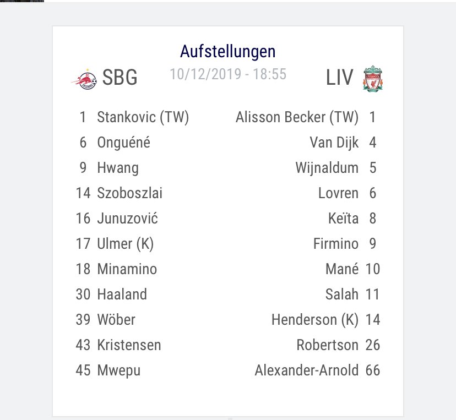Click the match date 10/12/2019 - 18:55

tap(228, 74)
